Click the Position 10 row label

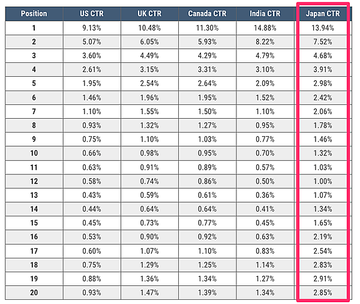34,153
